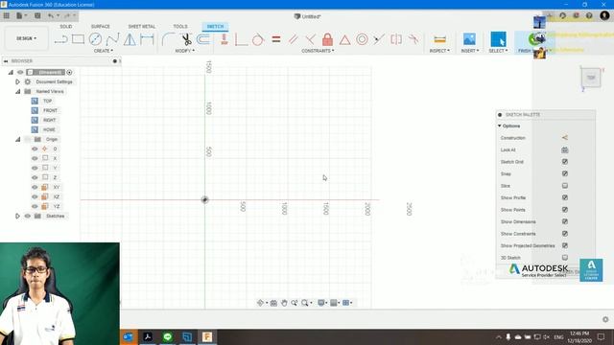Screen dimensions: 614x345
Task: Enable the Slice checkbox
Action: click(x=565, y=186)
